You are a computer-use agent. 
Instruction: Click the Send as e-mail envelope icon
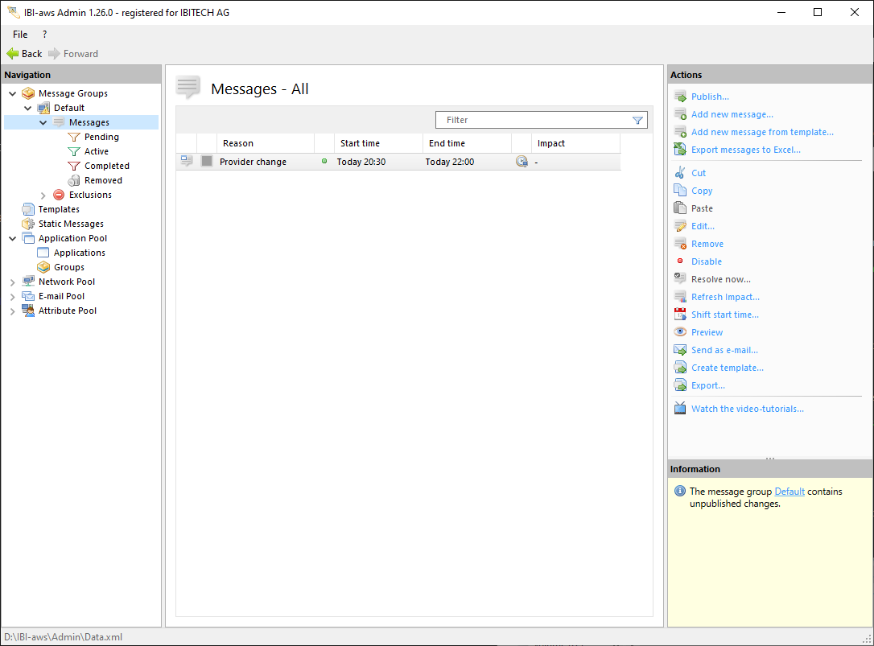point(680,350)
